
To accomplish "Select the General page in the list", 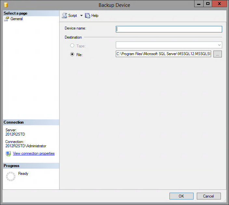I will (x=16, y=19).
